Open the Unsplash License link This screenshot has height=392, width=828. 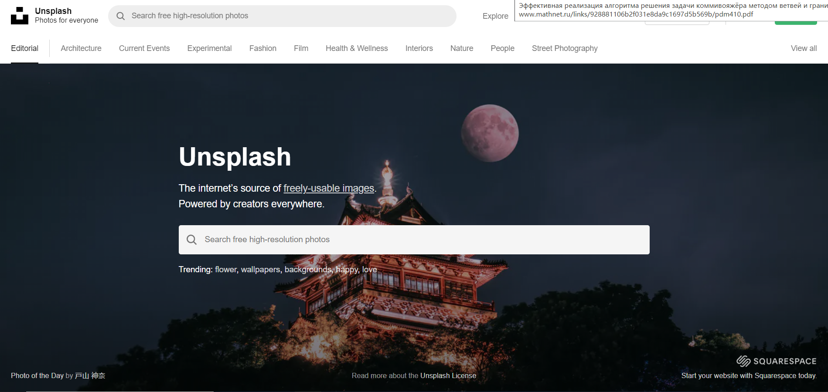pyautogui.click(x=448, y=375)
